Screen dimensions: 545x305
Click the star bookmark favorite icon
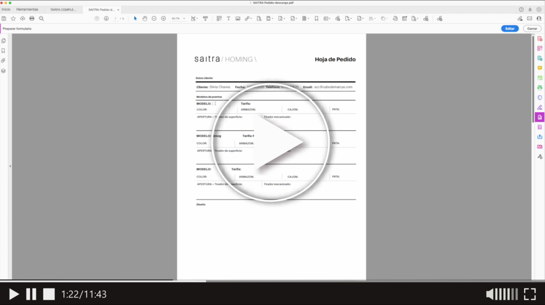click(13, 18)
